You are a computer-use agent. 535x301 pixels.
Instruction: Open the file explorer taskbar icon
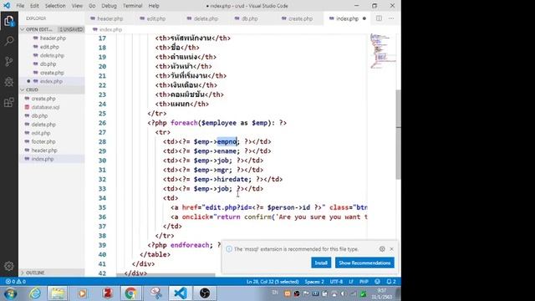pos(58,293)
